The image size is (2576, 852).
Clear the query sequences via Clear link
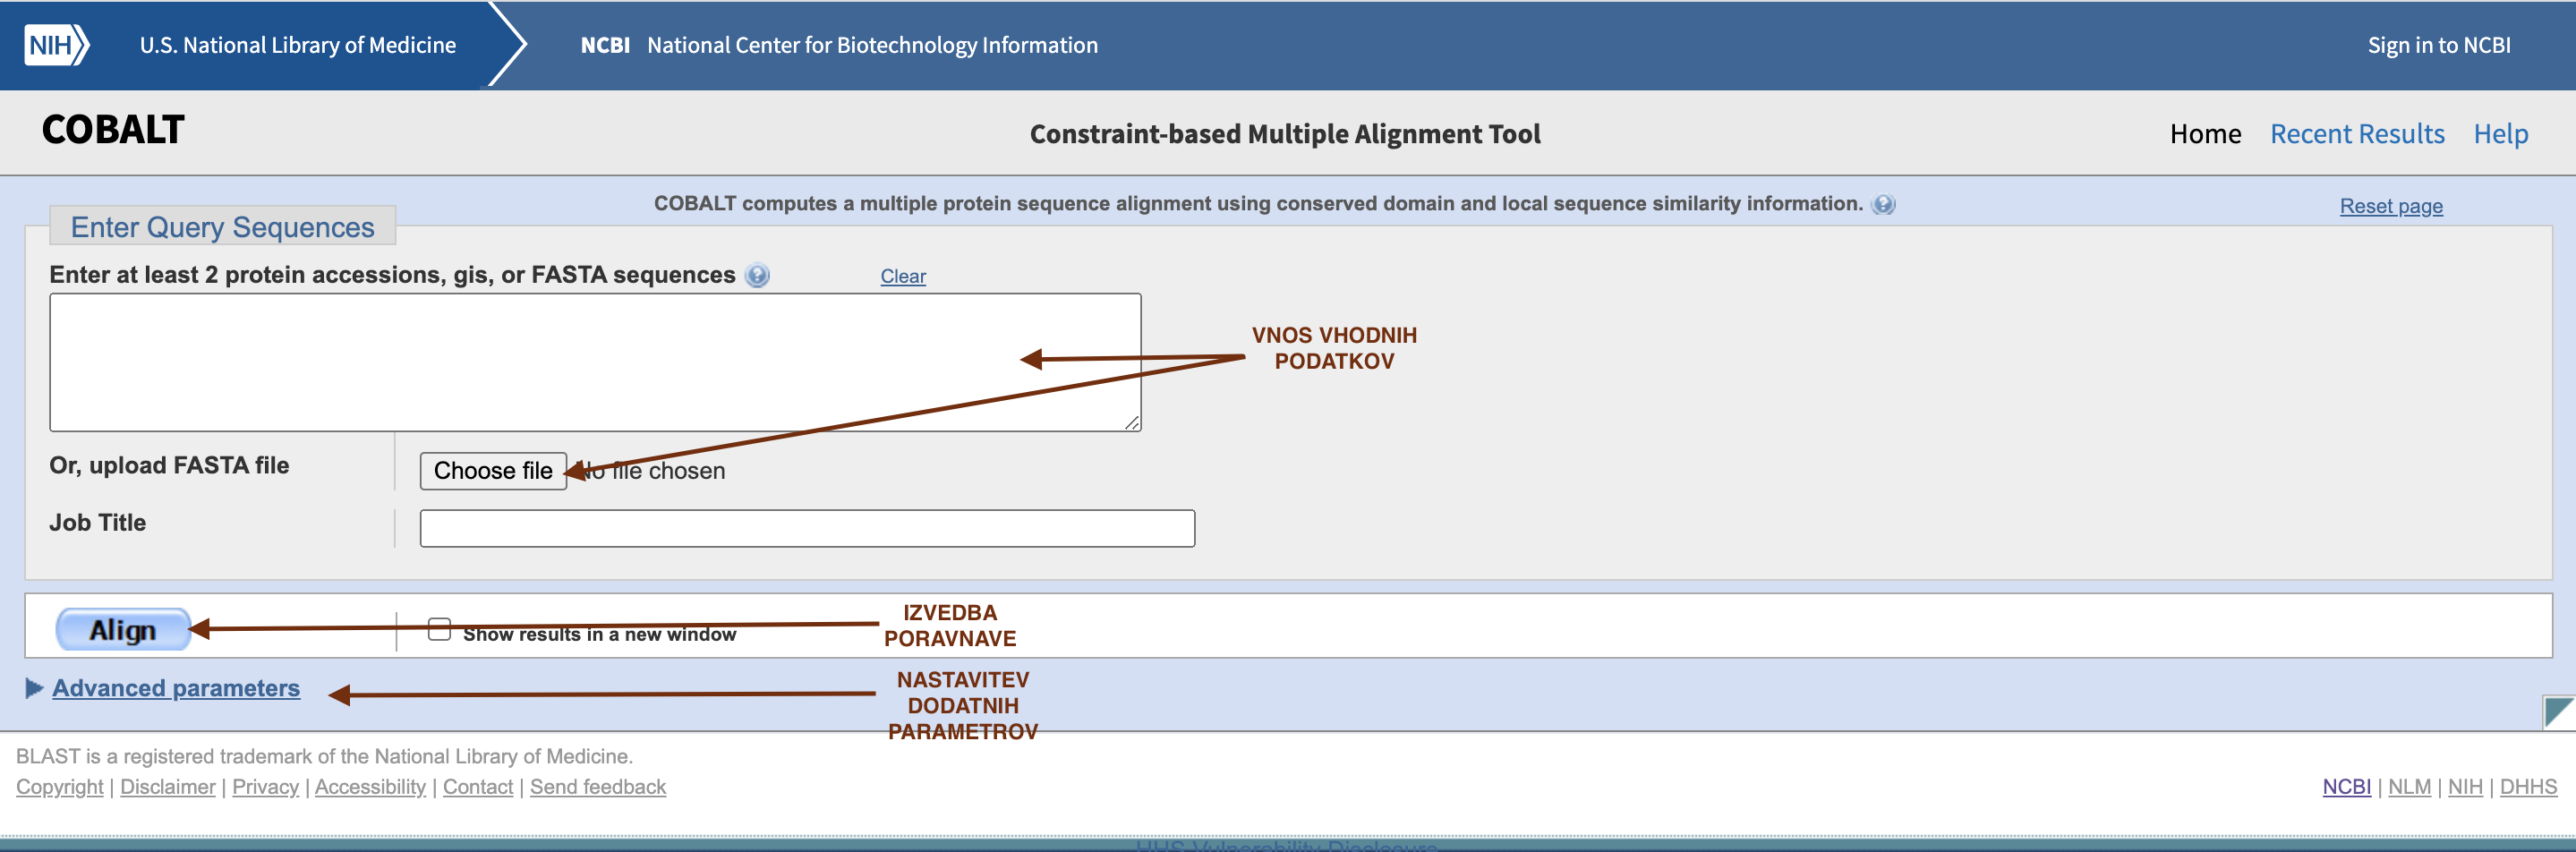tap(903, 276)
